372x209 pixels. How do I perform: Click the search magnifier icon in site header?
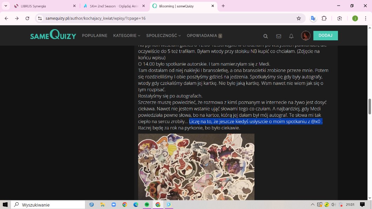[266, 36]
